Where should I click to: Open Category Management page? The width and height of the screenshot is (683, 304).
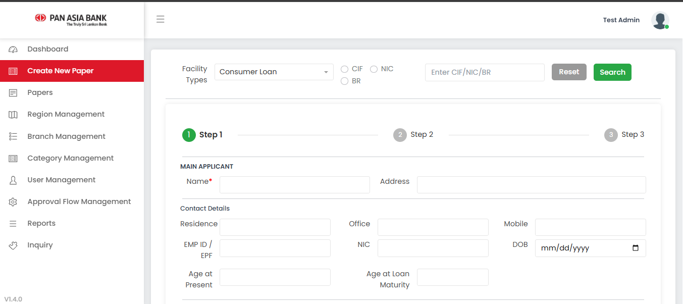72,158
